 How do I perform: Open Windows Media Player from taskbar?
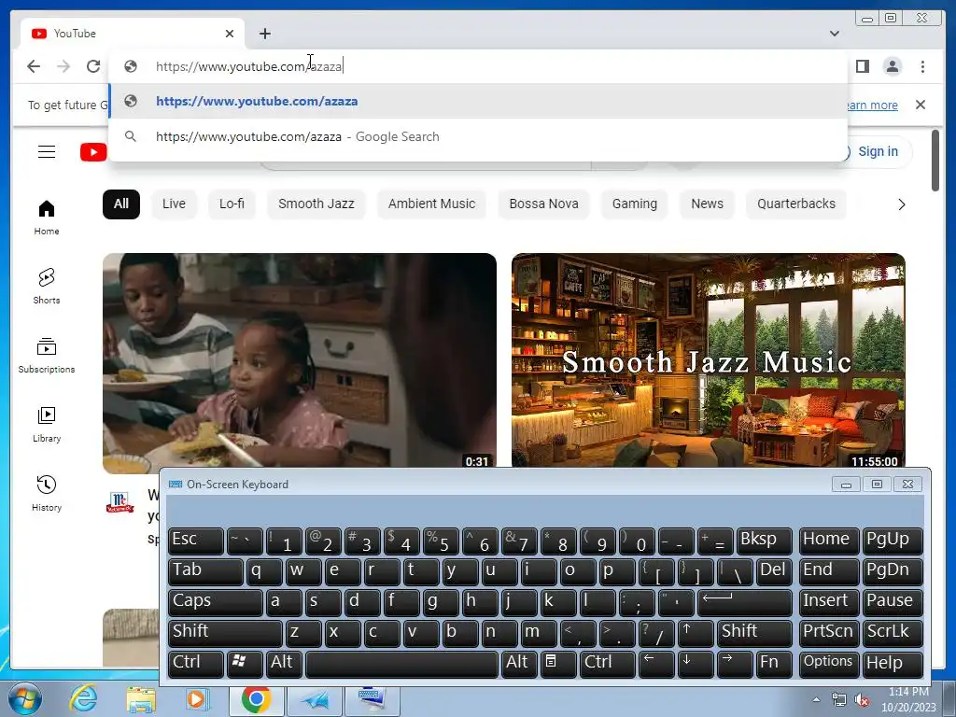coord(197,698)
